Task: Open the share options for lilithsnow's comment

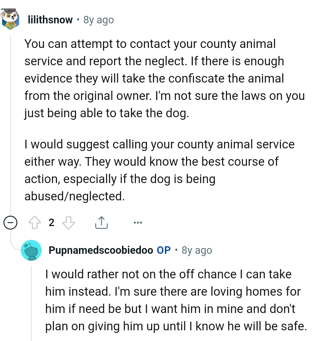Action: (x=101, y=222)
